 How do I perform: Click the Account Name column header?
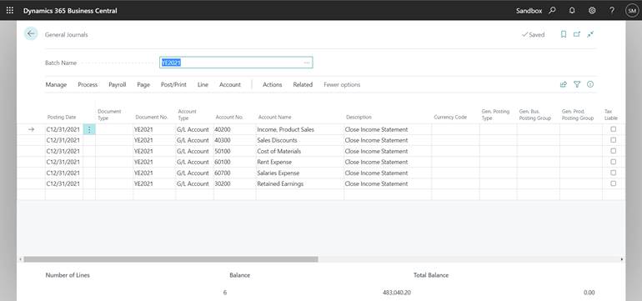tap(275, 117)
